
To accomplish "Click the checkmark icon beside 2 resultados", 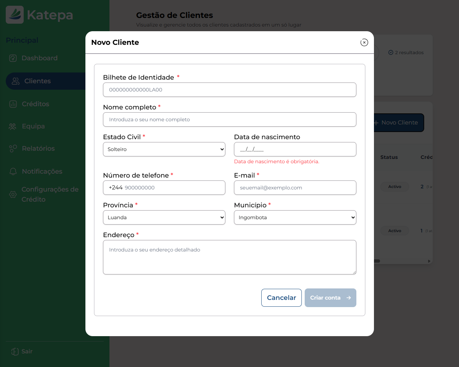I will [x=390, y=52].
